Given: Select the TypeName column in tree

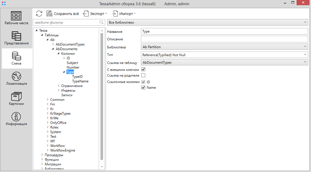Looking at the screenshot, I should coord(80,81).
